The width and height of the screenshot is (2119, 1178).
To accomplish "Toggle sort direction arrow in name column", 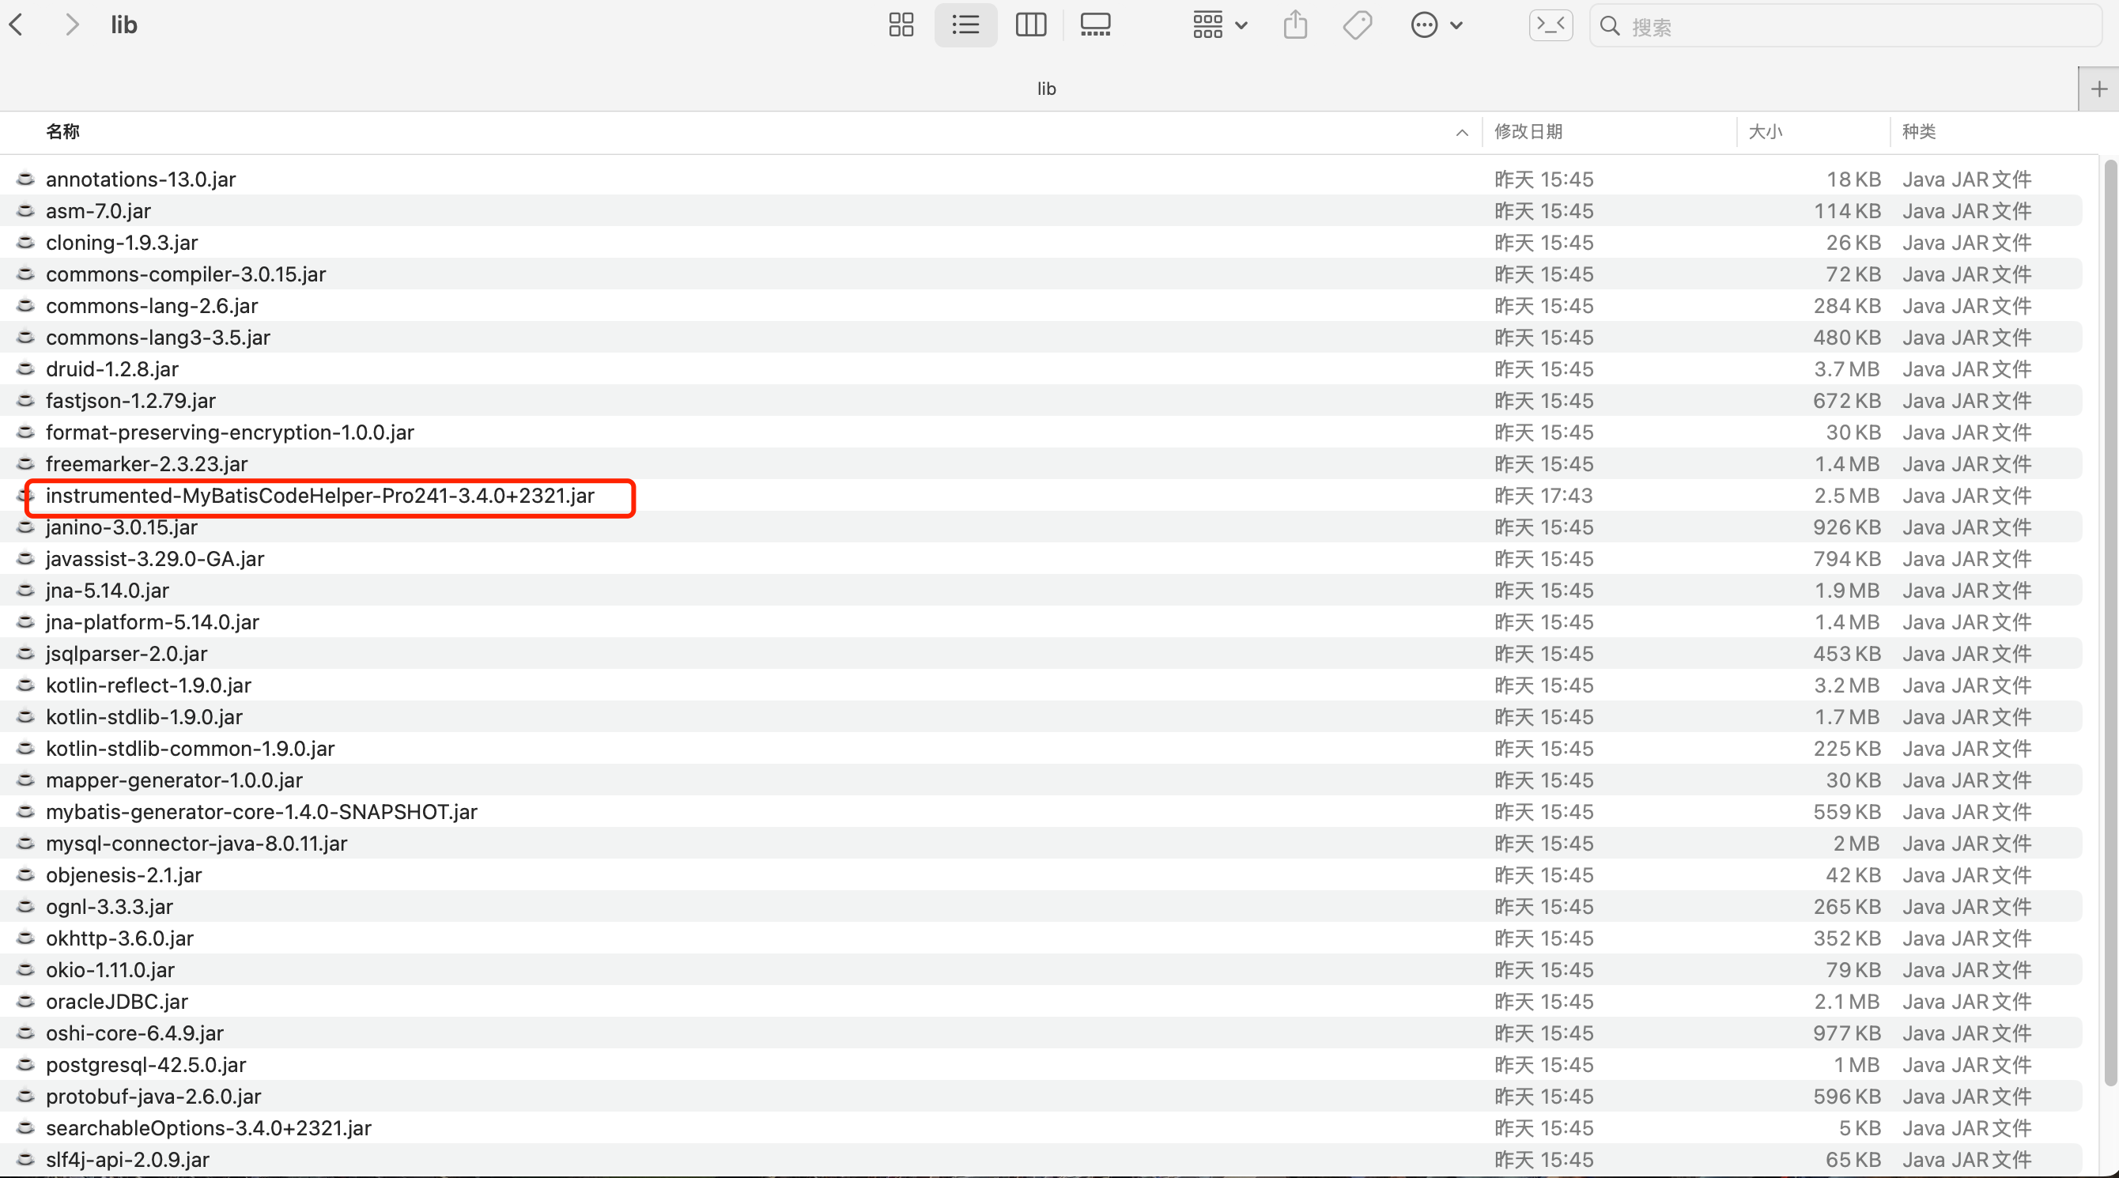I will click(x=1461, y=133).
